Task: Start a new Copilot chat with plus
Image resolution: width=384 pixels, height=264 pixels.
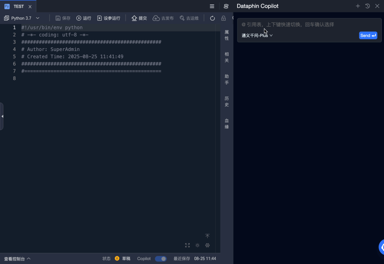Action: tap(358, 6)
